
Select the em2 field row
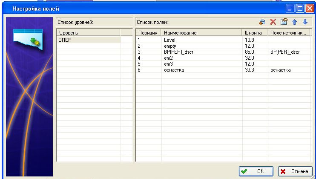(x=223, y=58)
